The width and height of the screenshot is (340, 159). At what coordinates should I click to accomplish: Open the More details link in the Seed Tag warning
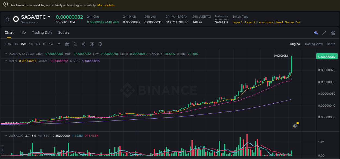106,5
